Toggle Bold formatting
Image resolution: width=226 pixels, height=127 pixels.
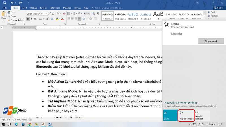click(x=28, y=19)
